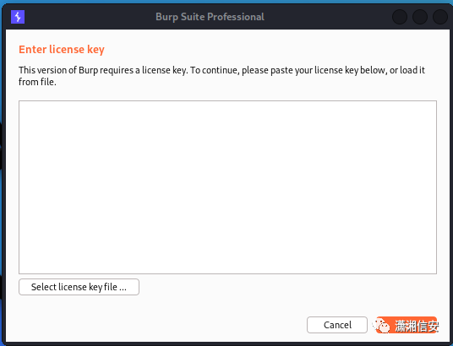Viewport: 453px width, 346px height.
Task: Click the license key instruction paragraph
Action: pyautogui.click(x=221, y=76)
